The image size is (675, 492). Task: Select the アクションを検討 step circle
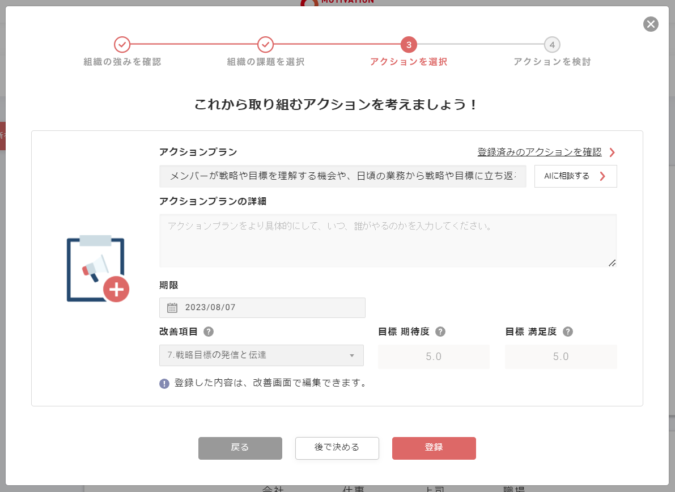553,44
